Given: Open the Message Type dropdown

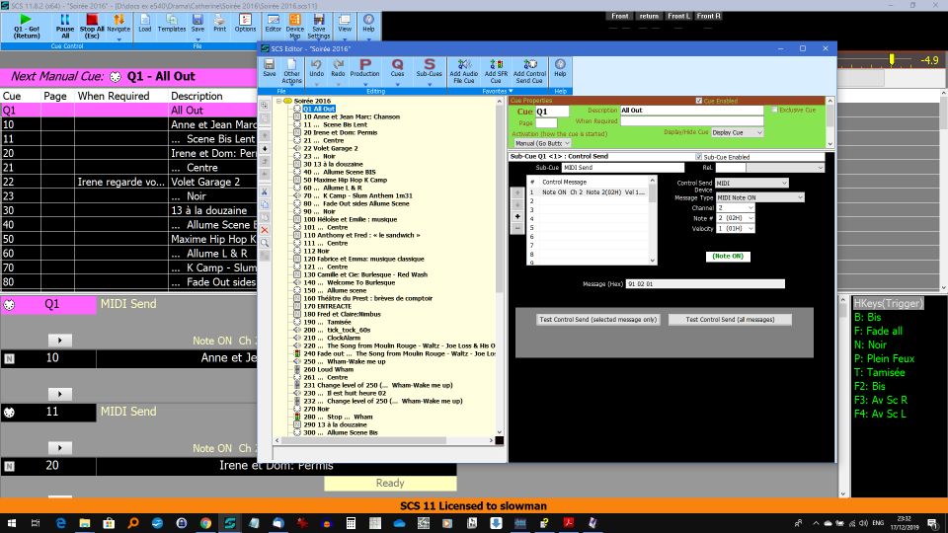Looking at the screenshot, I should click(x=758, y=197).
